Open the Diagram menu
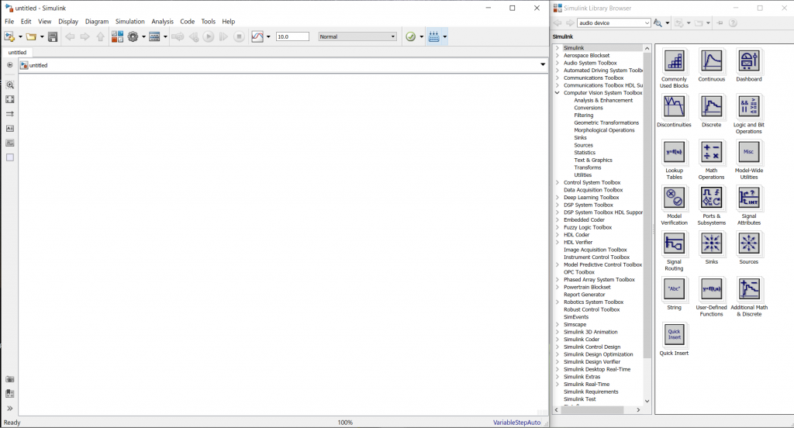 [x=97, y=21]
